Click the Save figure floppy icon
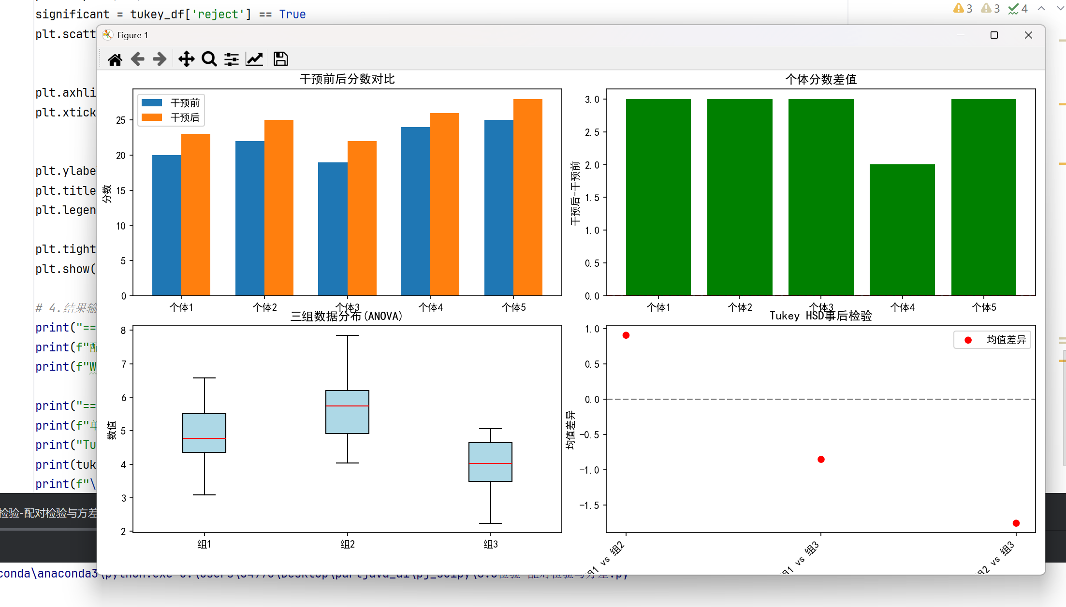Viewport: 1066px width, 607px height. (x=280, y=59)
